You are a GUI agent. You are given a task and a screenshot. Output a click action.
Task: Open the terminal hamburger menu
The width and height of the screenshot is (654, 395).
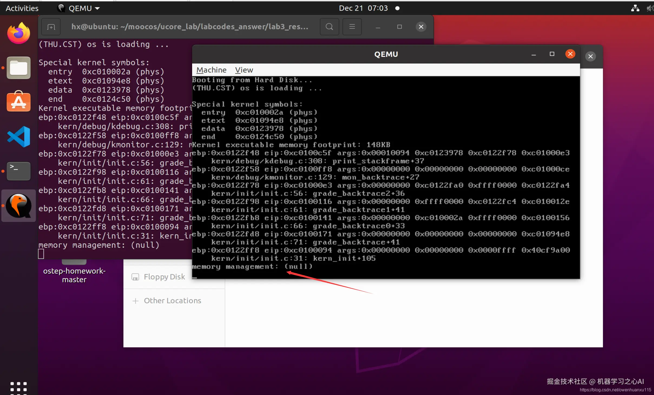pyautogui.click(x=352, y=27)
